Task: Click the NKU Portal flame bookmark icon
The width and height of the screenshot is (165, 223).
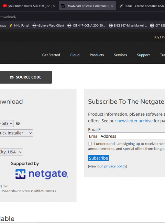Action: click(x=11, y=26)
